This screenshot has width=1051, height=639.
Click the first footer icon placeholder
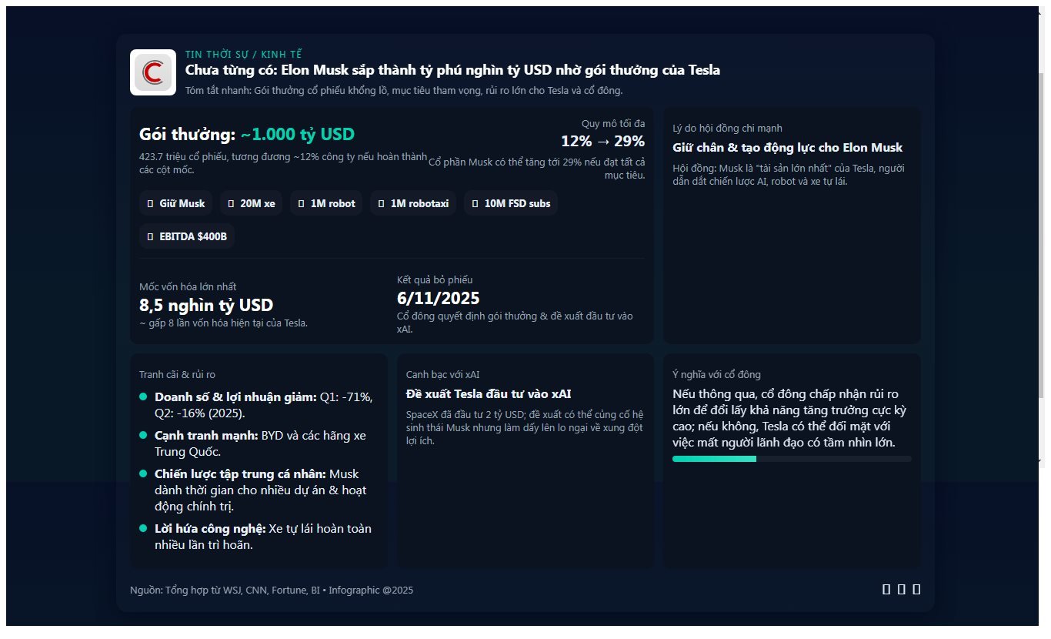tap(886, 590)
